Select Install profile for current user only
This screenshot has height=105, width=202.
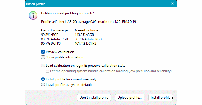pyautogui.click(x=43, y=79)
